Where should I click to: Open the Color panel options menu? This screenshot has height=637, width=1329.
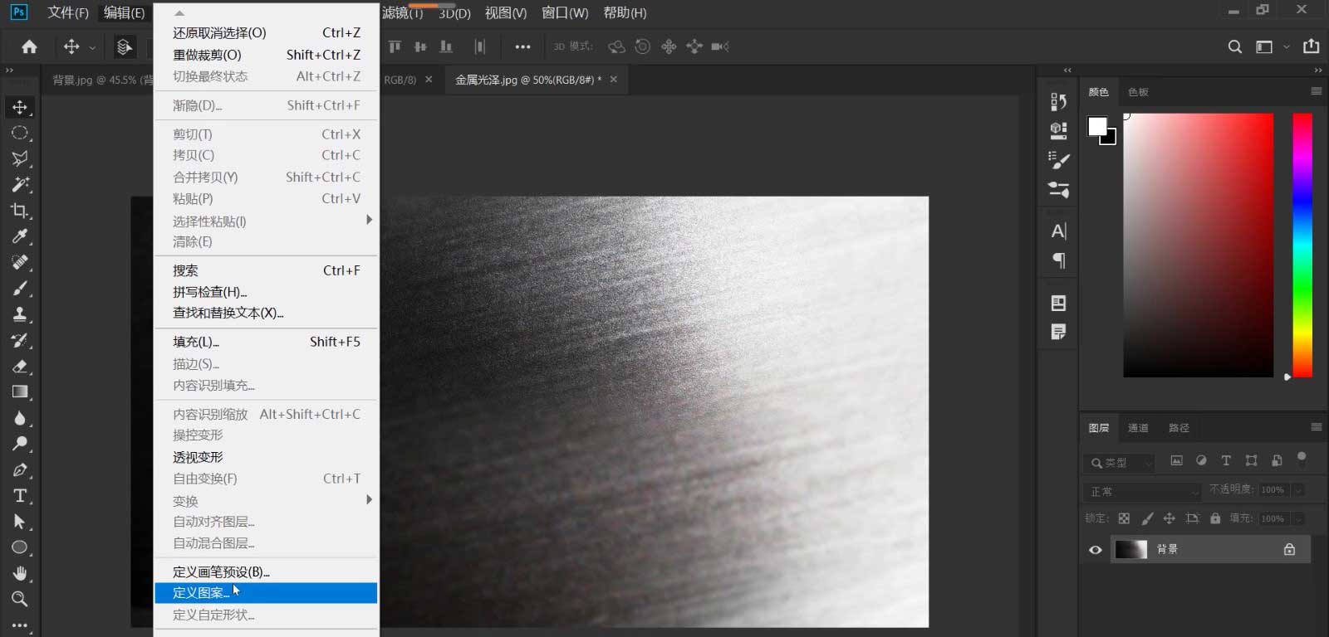[x=1316, y=91]
